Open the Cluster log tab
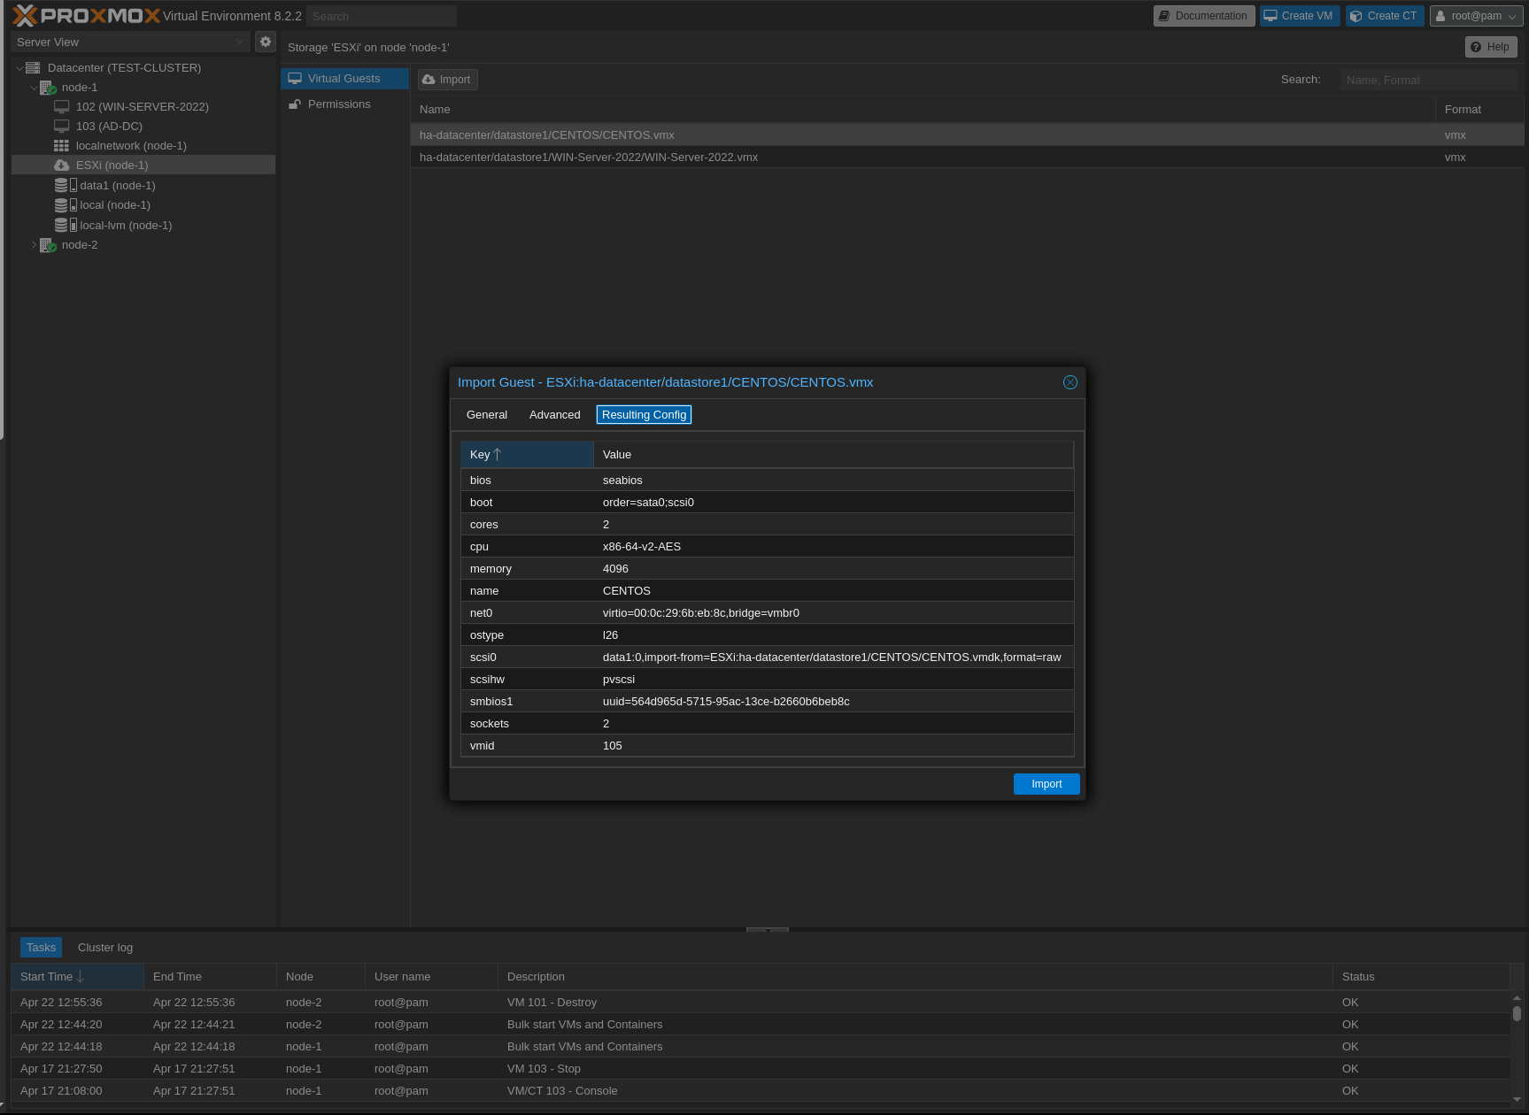 click(105, 948)
